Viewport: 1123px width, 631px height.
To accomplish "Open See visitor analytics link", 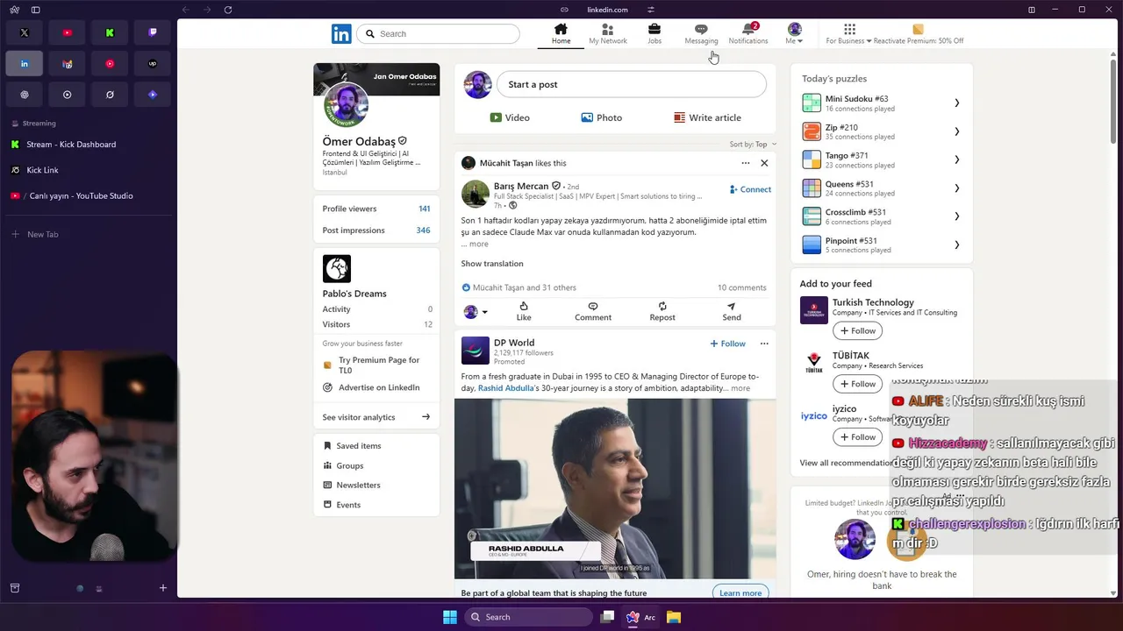I will pos(376,417).
